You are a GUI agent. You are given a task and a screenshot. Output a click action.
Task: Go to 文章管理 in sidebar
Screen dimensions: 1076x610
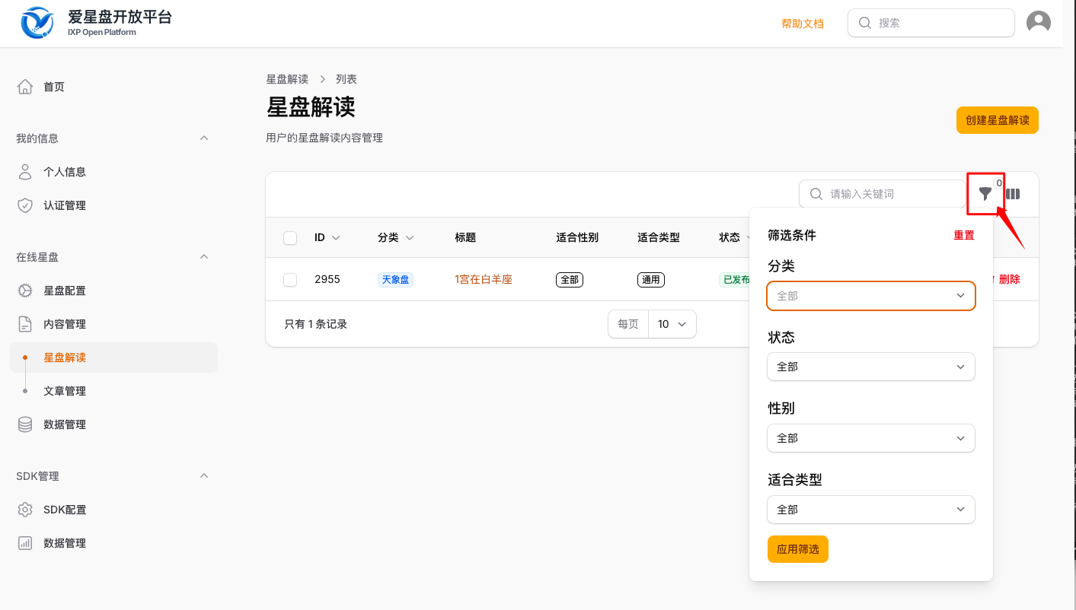pos(65,391)
